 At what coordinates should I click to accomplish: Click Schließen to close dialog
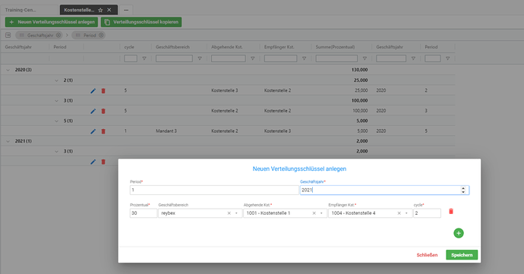pos(427,255)
